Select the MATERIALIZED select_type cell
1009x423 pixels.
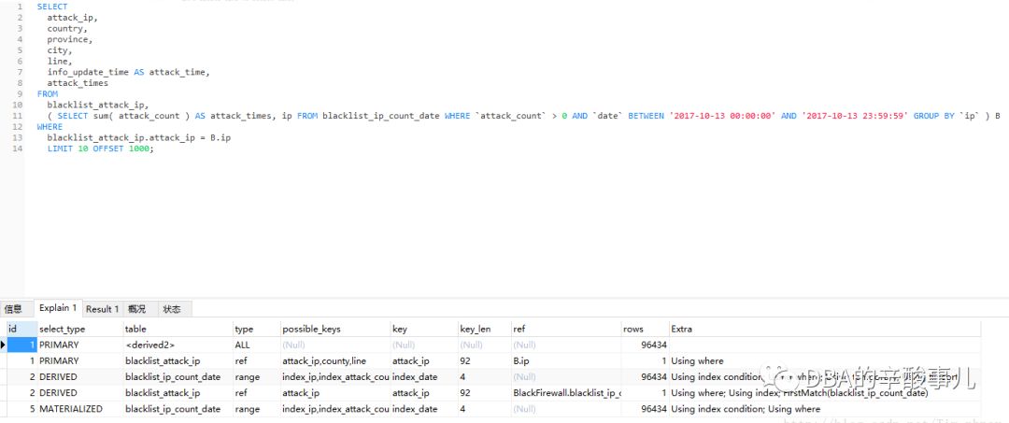[x=71, y=409]
